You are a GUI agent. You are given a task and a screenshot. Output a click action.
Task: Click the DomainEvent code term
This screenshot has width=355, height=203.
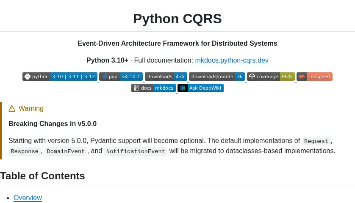pyautogui.click(x=66, y=151)
